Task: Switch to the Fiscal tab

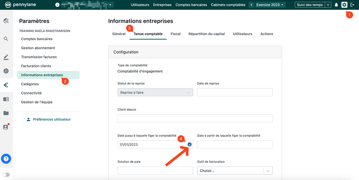Action: pos(175,34)
